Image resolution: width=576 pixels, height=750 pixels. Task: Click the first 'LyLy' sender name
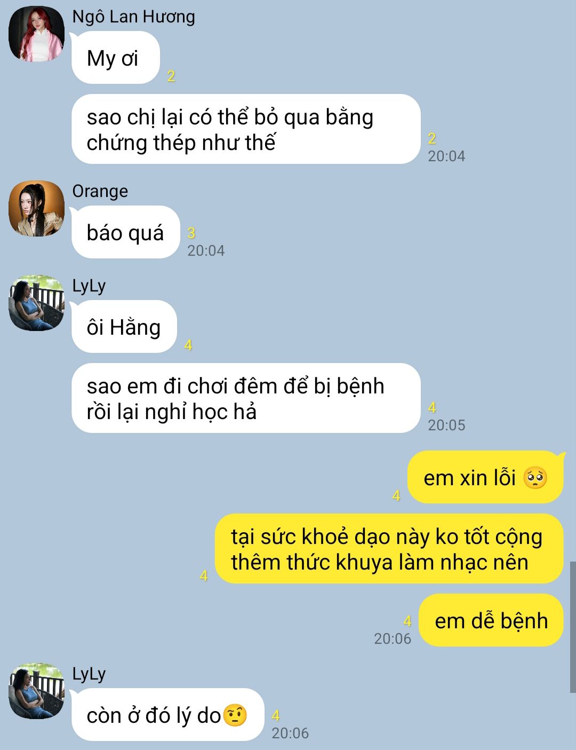pos(89,286)
